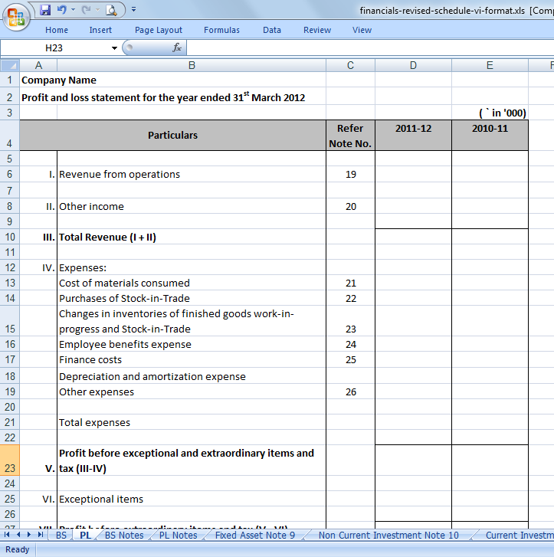The height and width of the screenshot is (557, 554).
Task: Click the 2010-11 column header cell
Action: 490,136
